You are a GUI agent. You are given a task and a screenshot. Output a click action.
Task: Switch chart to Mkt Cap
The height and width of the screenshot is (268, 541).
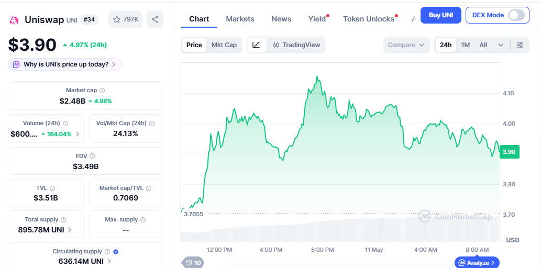click(224, 45)
